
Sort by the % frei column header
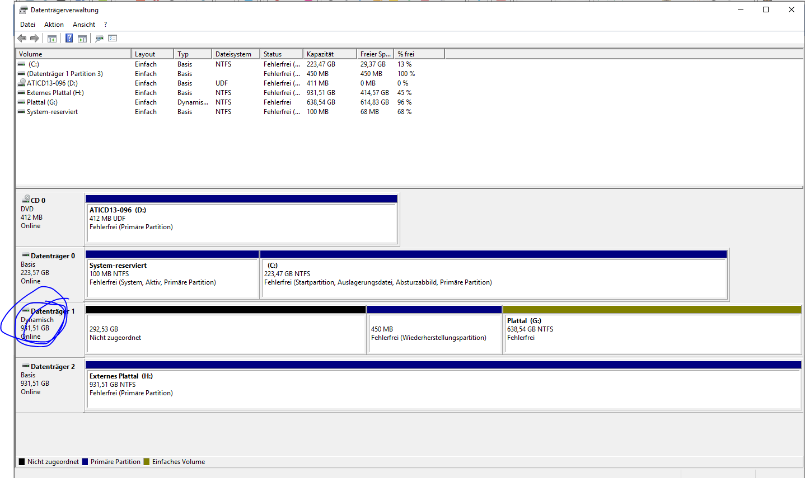[419, 54]
